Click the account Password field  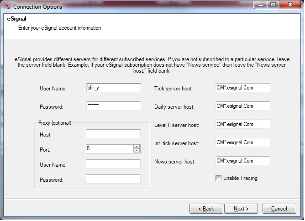point(113,106)
